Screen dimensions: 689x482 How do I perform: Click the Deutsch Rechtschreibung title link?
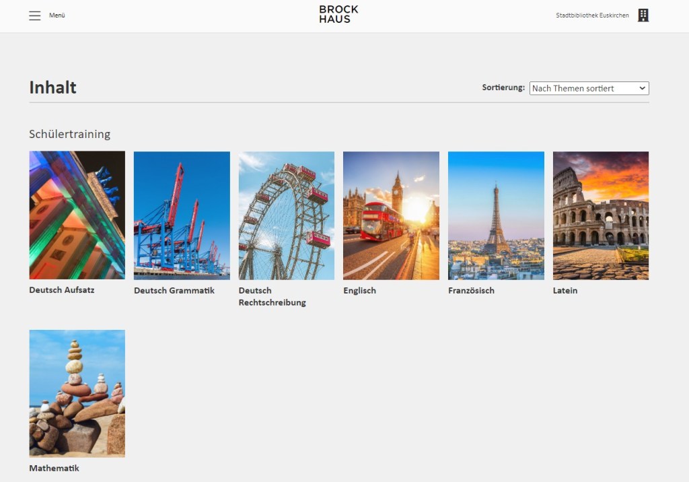click(x=272, y=296)
